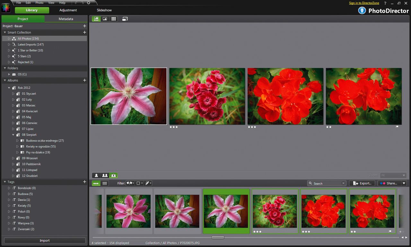This screenshot has width=411, height=247.
Task: Click the filmstrip horizontal scrollbar thumb
Action: coord(218,237)
